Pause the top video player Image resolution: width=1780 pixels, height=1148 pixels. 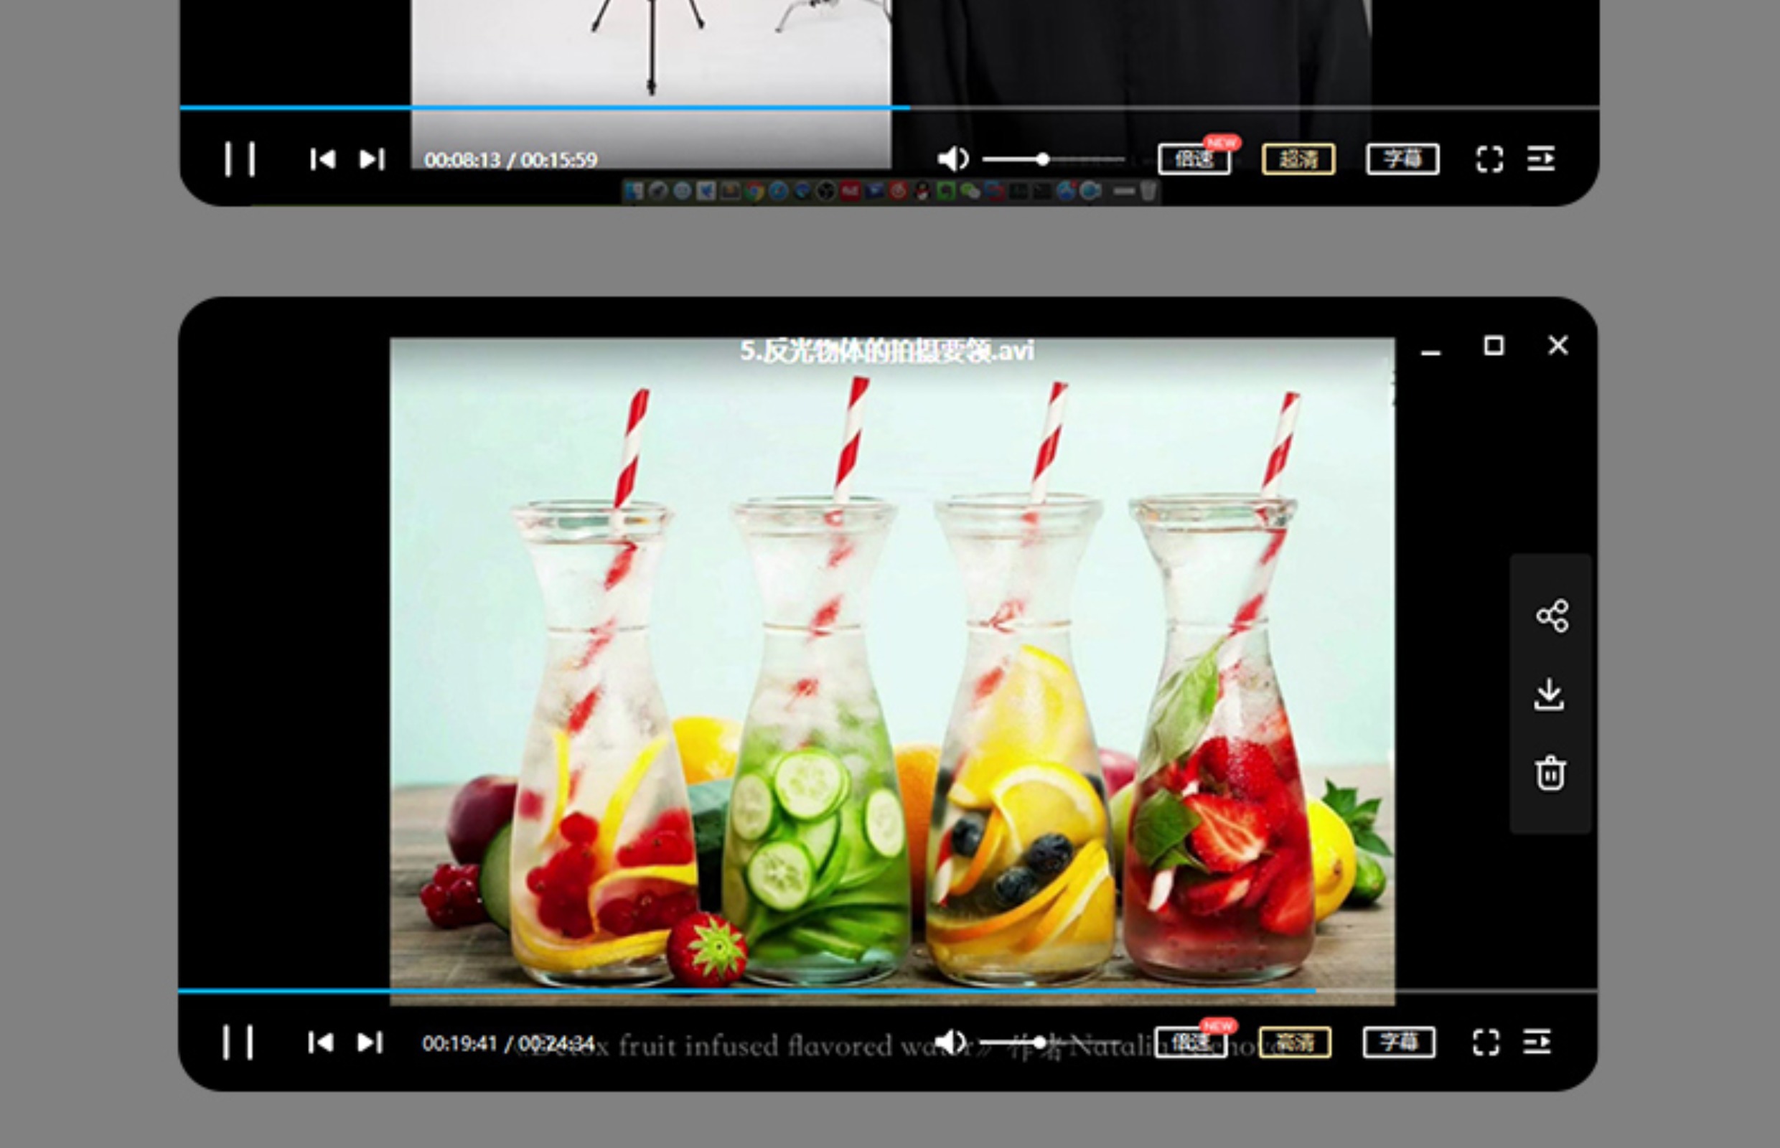coord(240,159)
